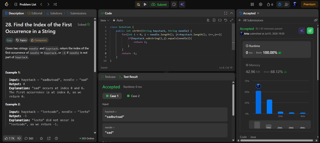Image resolution: width=320 pixels, height=143 pixels.
Task: Switch to the Test Result tab
Action: (129, 77)
